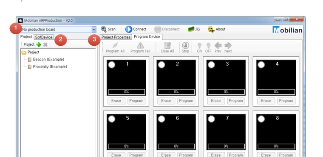Click device 5 progress bar
Viewport: 323px width, 157px height.
tap(127, 146)
